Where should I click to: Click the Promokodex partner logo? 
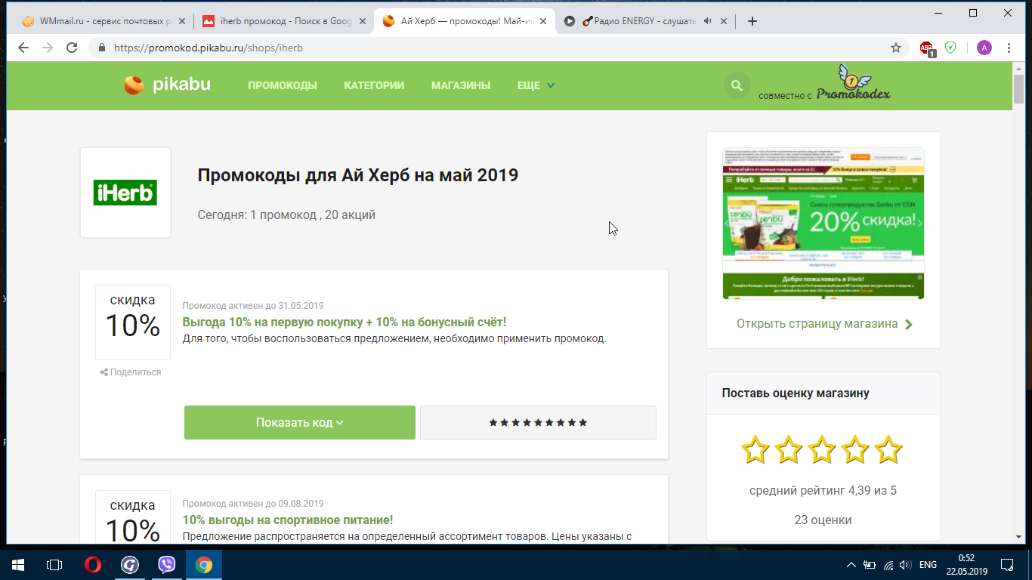coord(854,84)
